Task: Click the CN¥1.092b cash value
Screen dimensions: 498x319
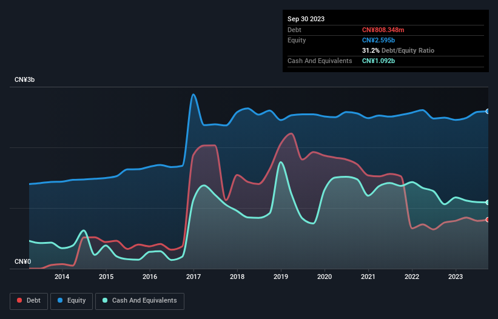Action: click(x=379, y=61)
